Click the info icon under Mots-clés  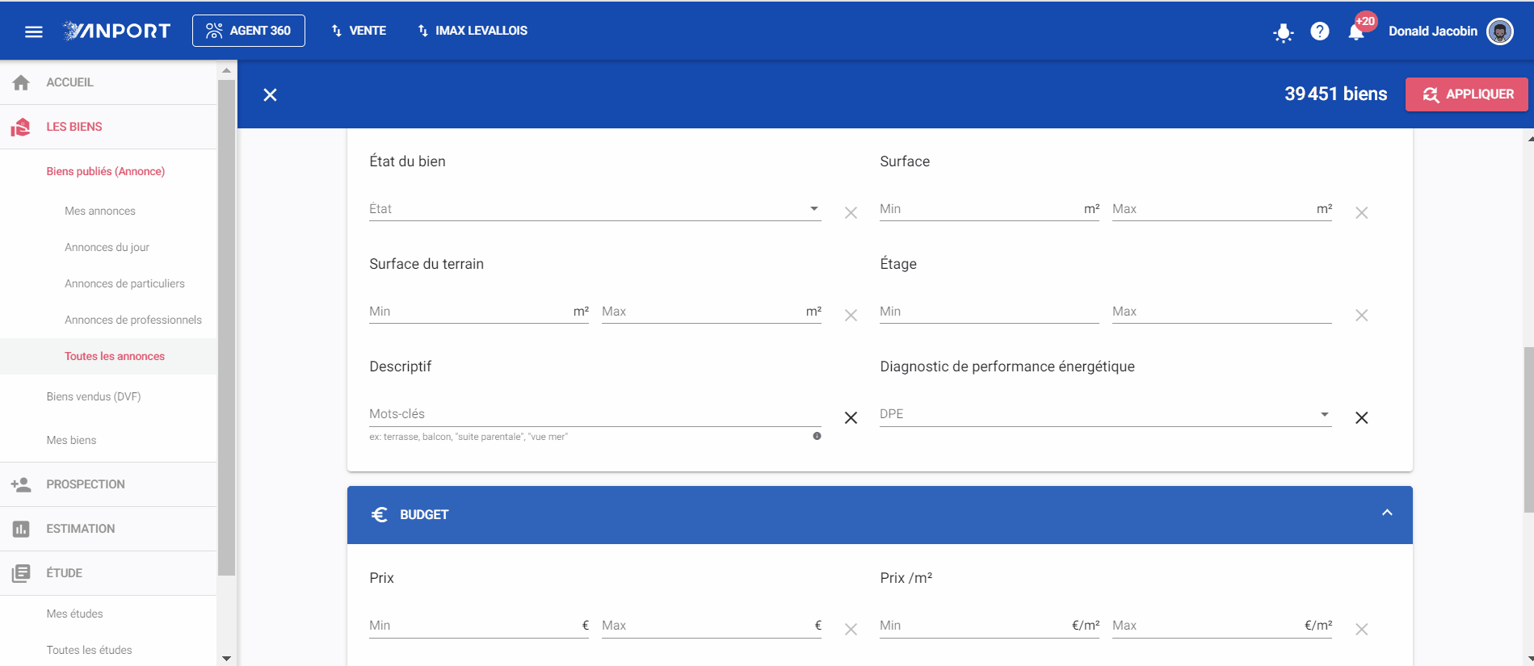[x=817, y=436]
